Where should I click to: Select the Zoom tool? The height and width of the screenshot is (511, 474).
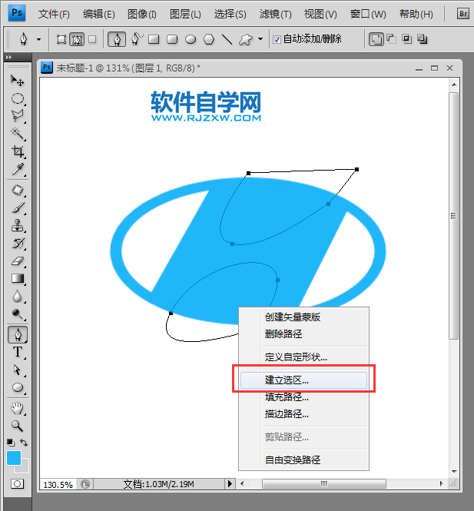(x=17, y=426)
